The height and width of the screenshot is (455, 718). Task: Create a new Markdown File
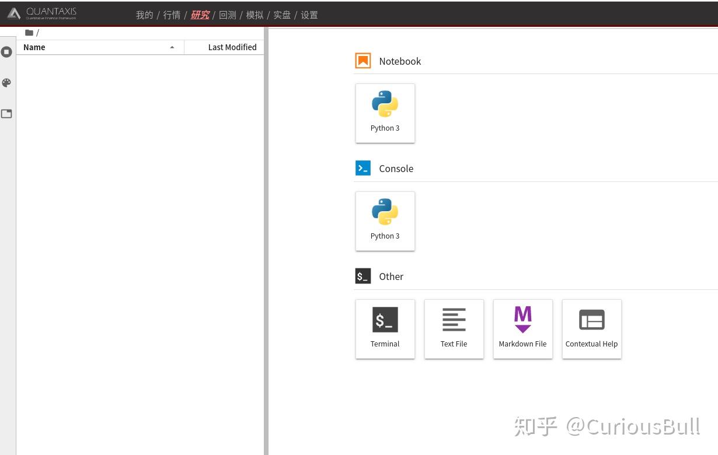pyautogui.click(x=523, y=329)
